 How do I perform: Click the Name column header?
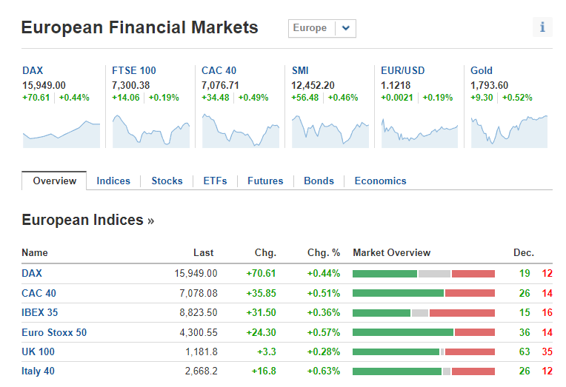35,253
